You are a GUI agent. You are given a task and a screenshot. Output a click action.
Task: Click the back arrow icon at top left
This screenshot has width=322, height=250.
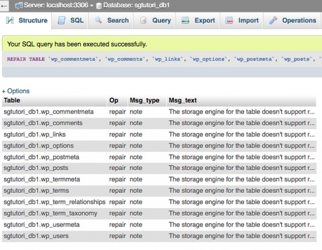4,6
